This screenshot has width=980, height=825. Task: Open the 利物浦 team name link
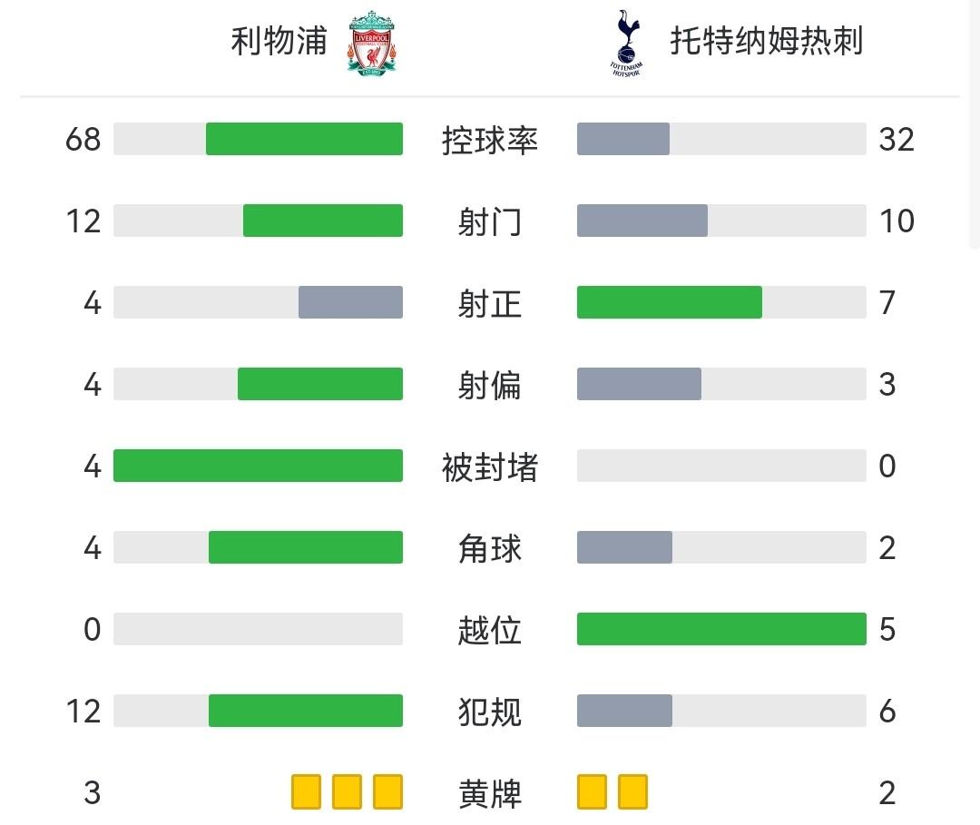click(x=279, y=41)
